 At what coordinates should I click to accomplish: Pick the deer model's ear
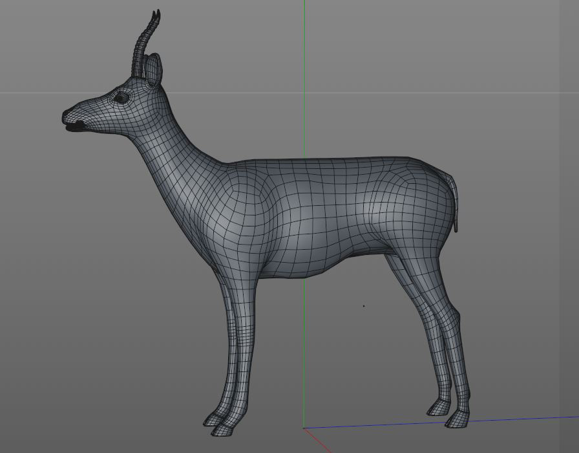tap(153, 71)
